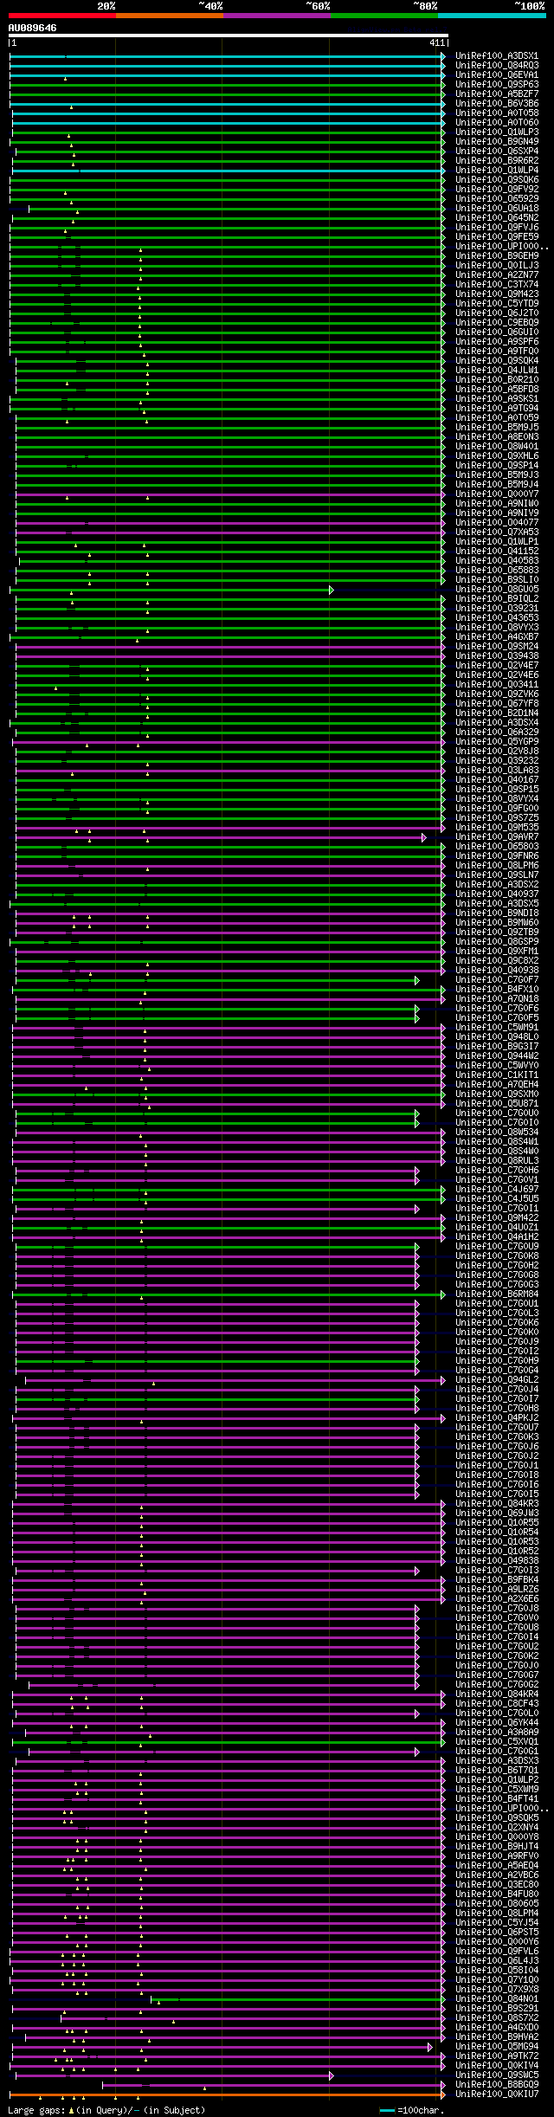Click the green ~80% identity legend color

[x=383, y=16]
